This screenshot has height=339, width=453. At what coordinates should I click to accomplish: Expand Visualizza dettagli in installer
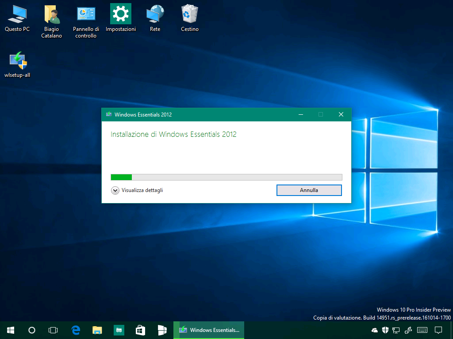coord(137,190)
